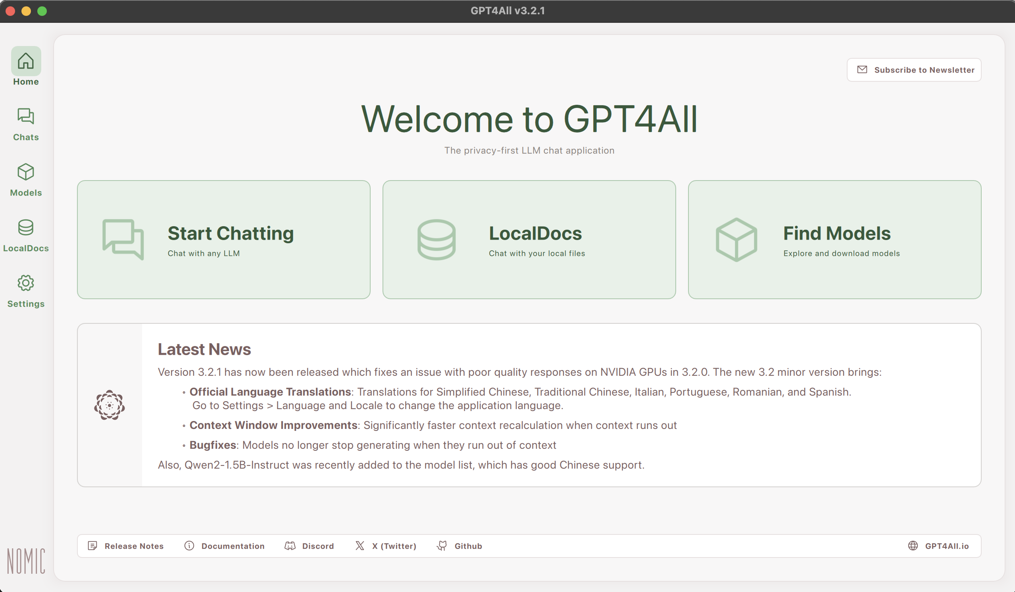This screenshot has width=1015, height=592.
Task: Open the Find Models card title
Action: point(836,234)
